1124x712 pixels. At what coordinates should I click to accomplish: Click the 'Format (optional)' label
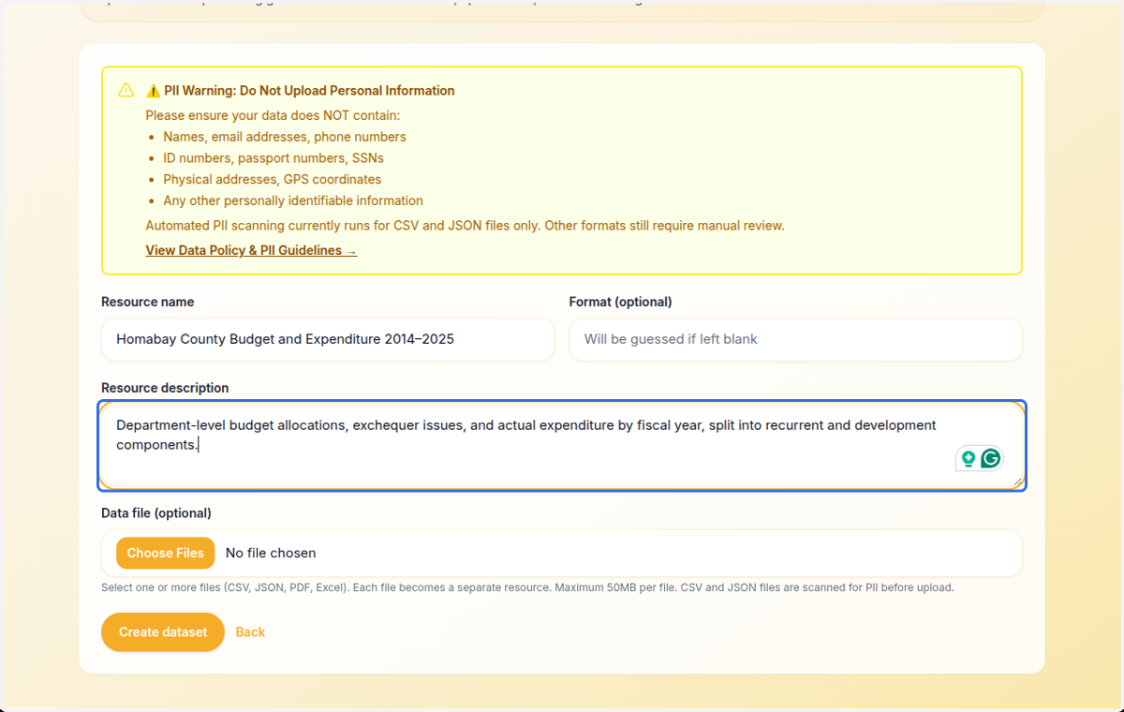[621, 302]
